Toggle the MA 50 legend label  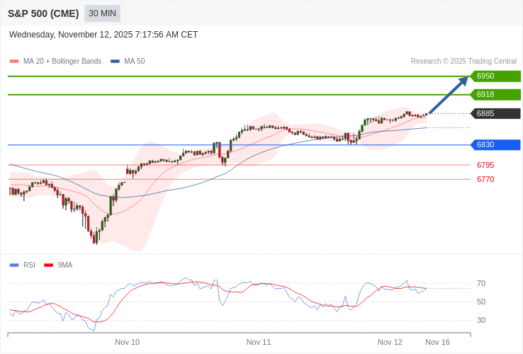tap(134, 62)
